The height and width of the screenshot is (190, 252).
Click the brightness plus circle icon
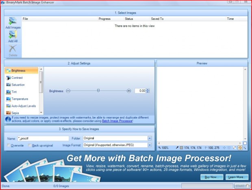coord(129,91)
